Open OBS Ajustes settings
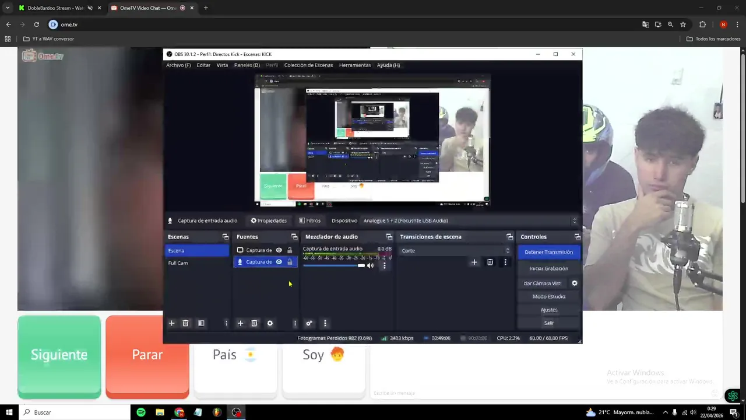This screenshot has height=420, width=746. coord(548,310)
